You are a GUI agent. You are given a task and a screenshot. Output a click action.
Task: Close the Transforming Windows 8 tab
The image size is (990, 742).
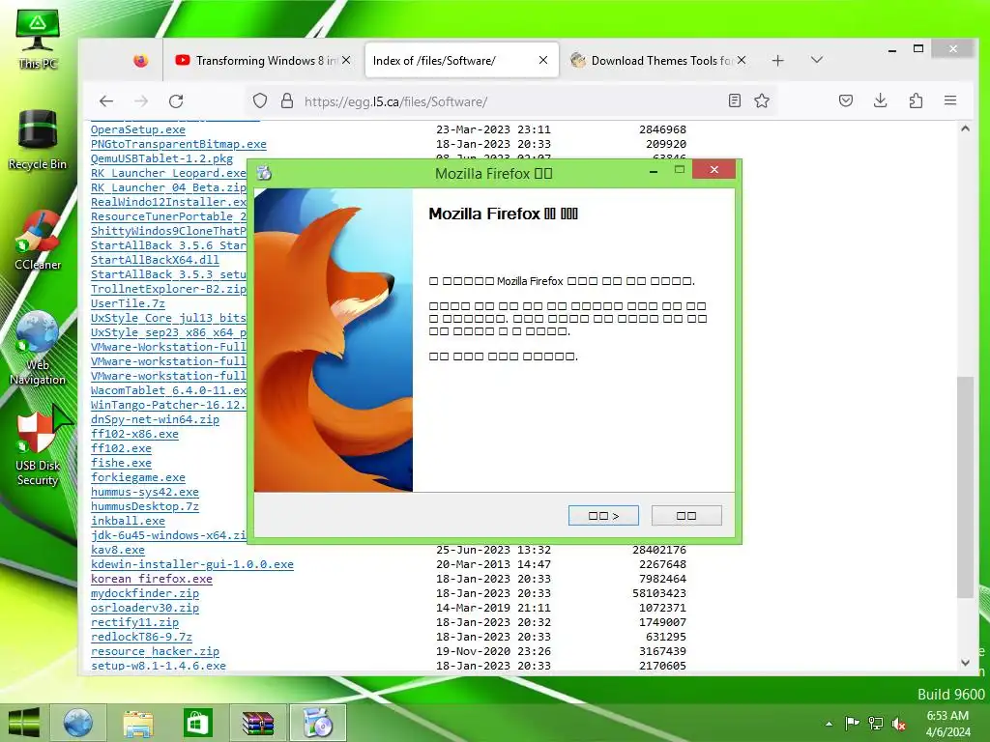coord(346,61)
